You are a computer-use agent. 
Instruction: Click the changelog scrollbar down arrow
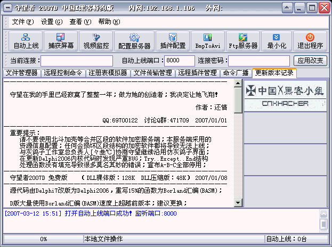(x=238, y=203)
